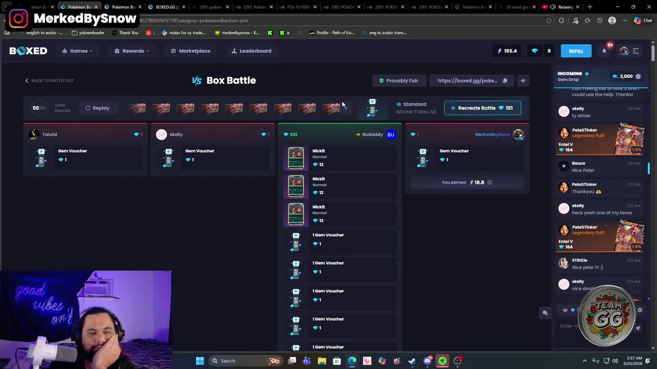Viewport: 657px width, 369px height.
Task: Click Taiutd's Gem Voucher item
Action: 85,158
